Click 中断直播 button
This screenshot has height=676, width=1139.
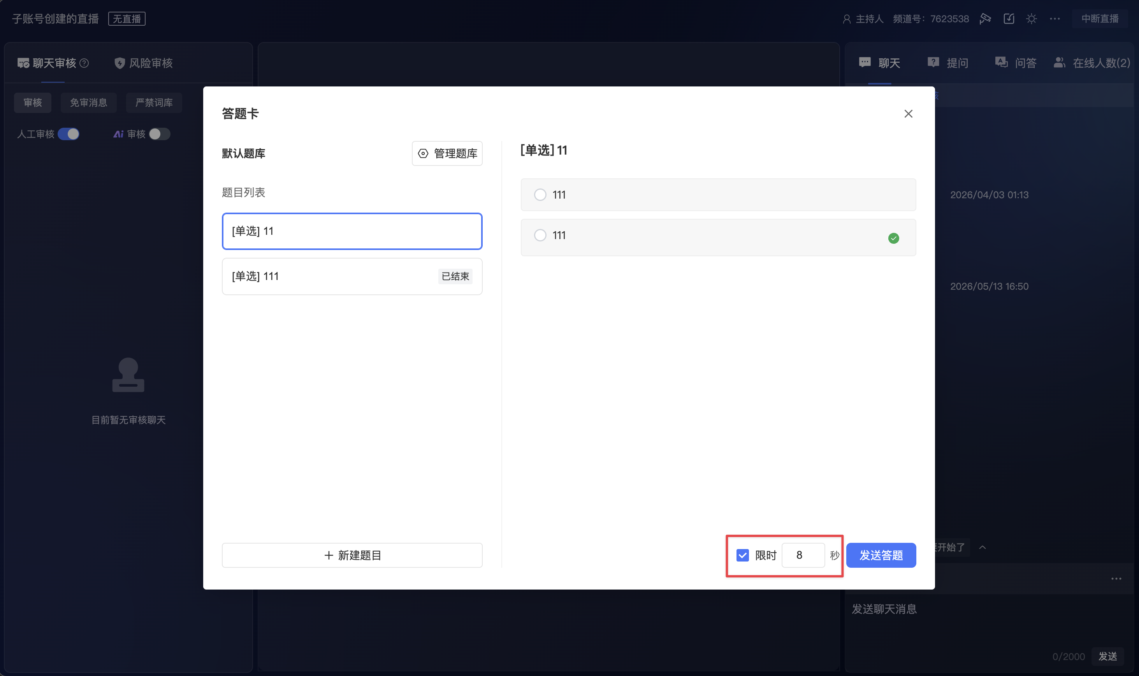point(1100,19)
